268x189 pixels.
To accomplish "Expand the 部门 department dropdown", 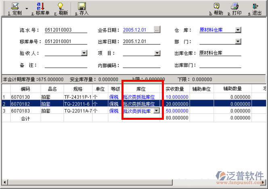I will [x=238, y=41].
